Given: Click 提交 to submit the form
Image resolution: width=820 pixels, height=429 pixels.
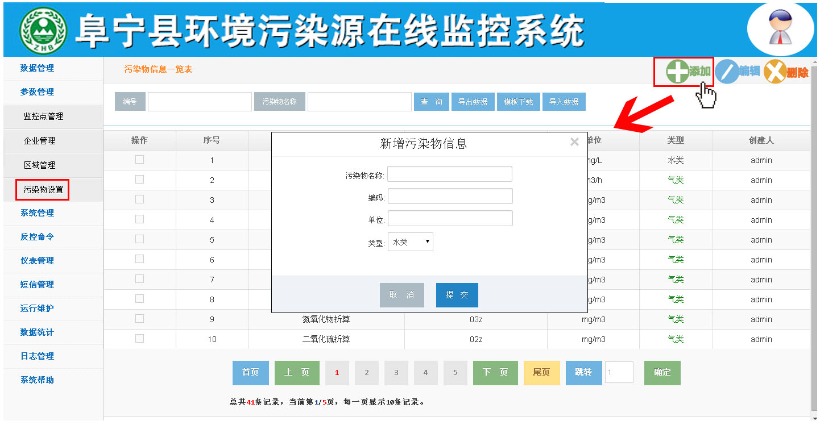Looking at the screenshot, I should pos(457,295).
